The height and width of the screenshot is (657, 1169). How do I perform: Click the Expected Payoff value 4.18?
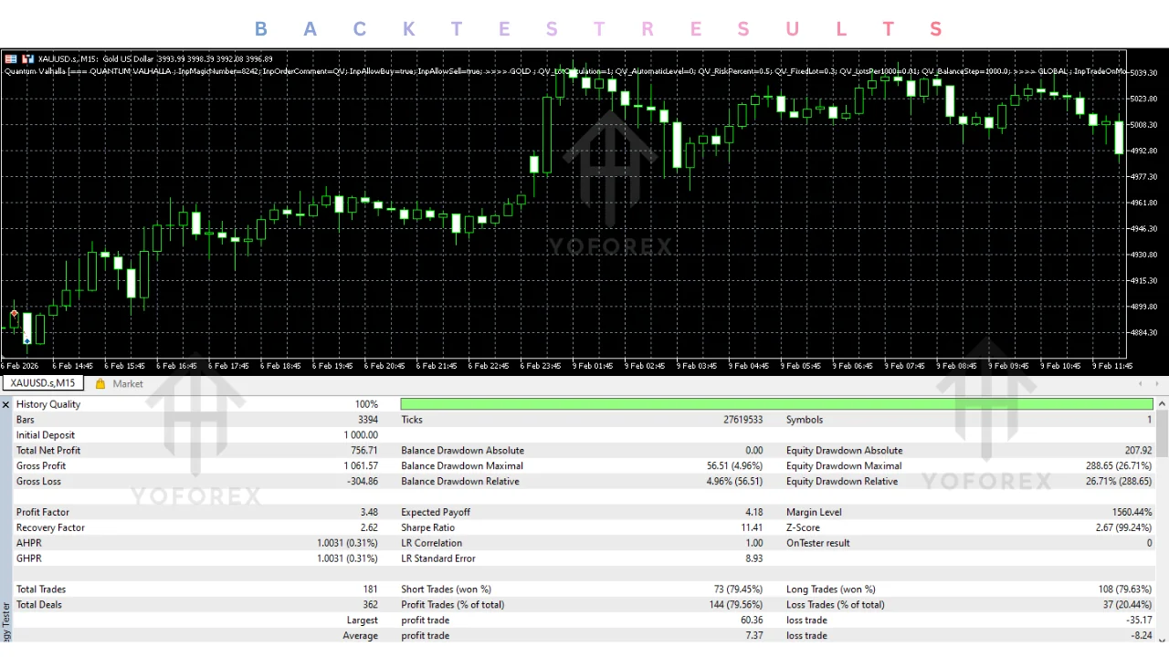point(753,513)
